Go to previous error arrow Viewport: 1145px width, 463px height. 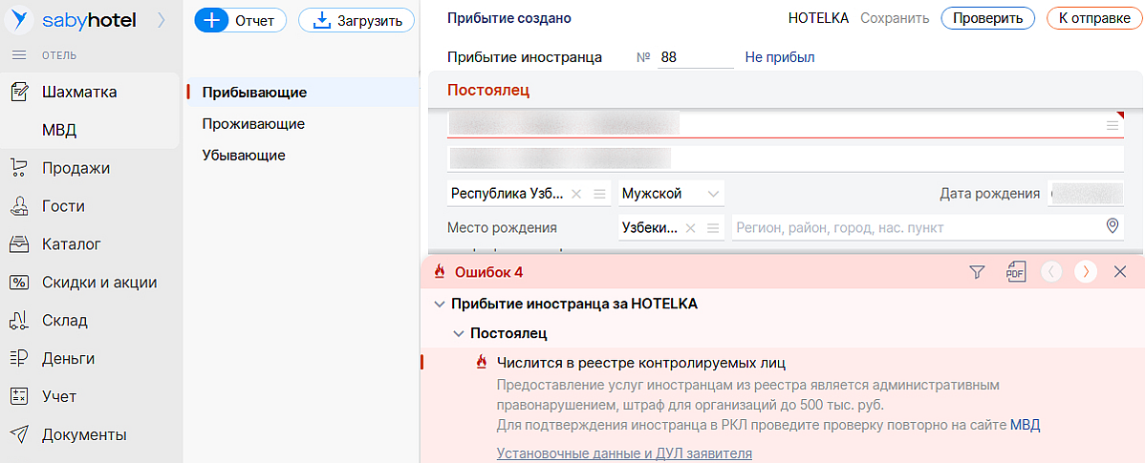[1051, 272]
